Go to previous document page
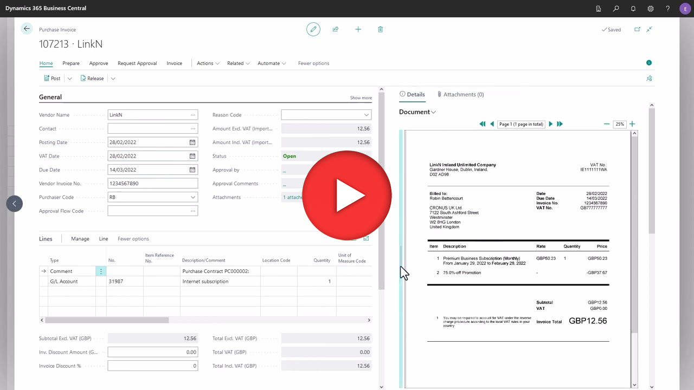The height and width of the screenshot is (390, 694). tap(492, 124)
